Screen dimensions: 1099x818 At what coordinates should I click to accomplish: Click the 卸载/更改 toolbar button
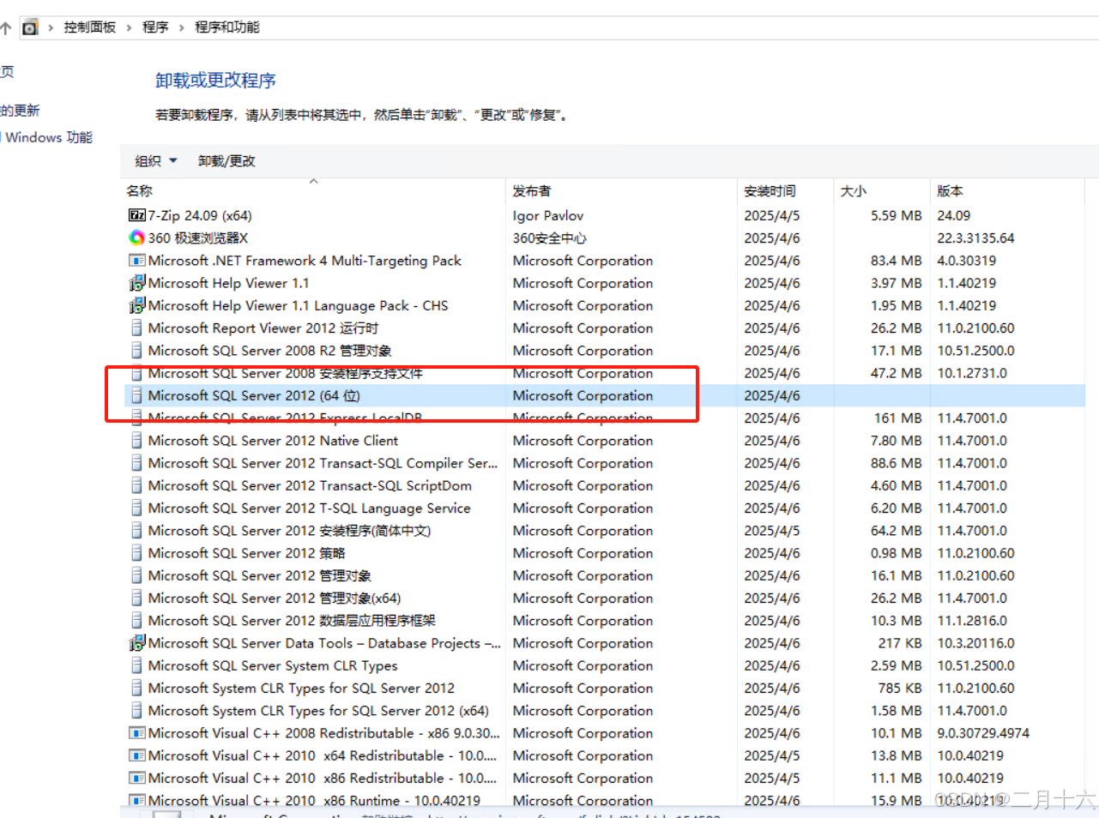[x=226, y=161]
